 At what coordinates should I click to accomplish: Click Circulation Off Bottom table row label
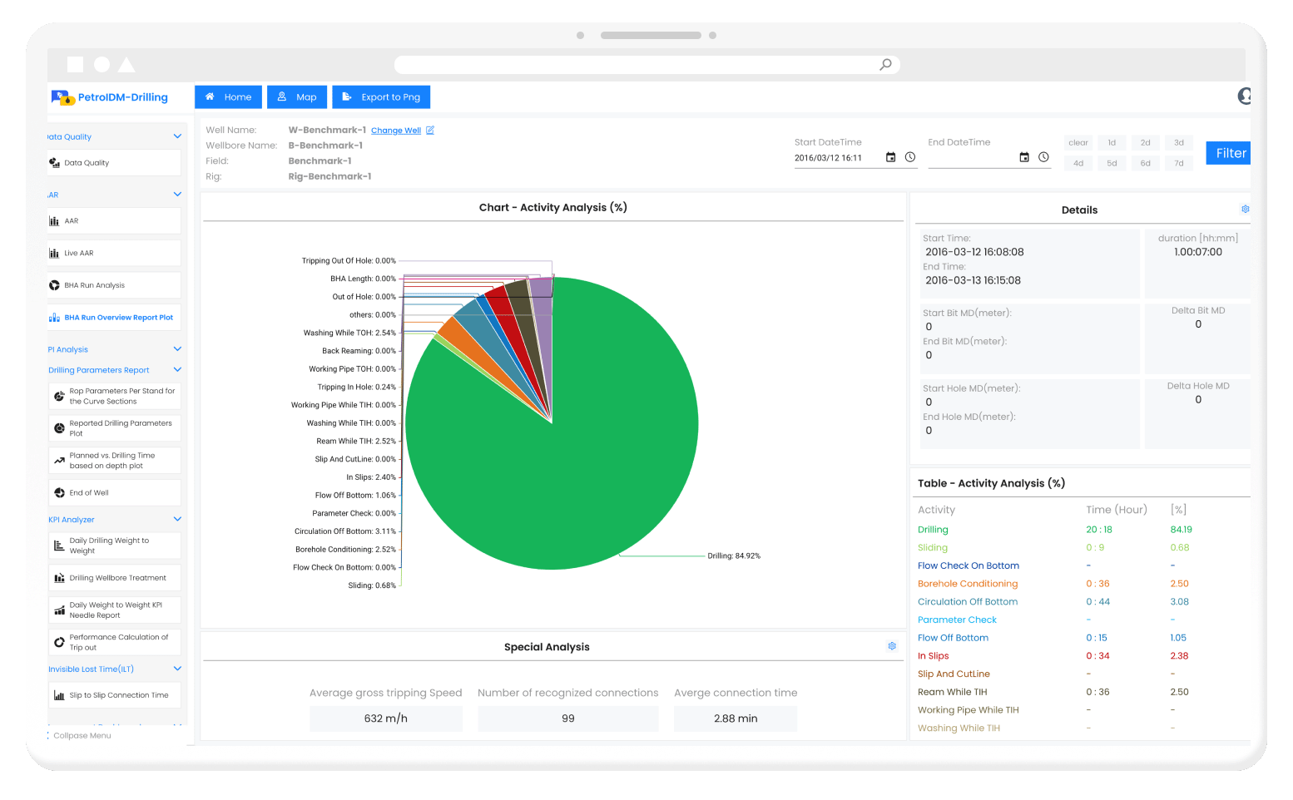(x=968, y=602)
